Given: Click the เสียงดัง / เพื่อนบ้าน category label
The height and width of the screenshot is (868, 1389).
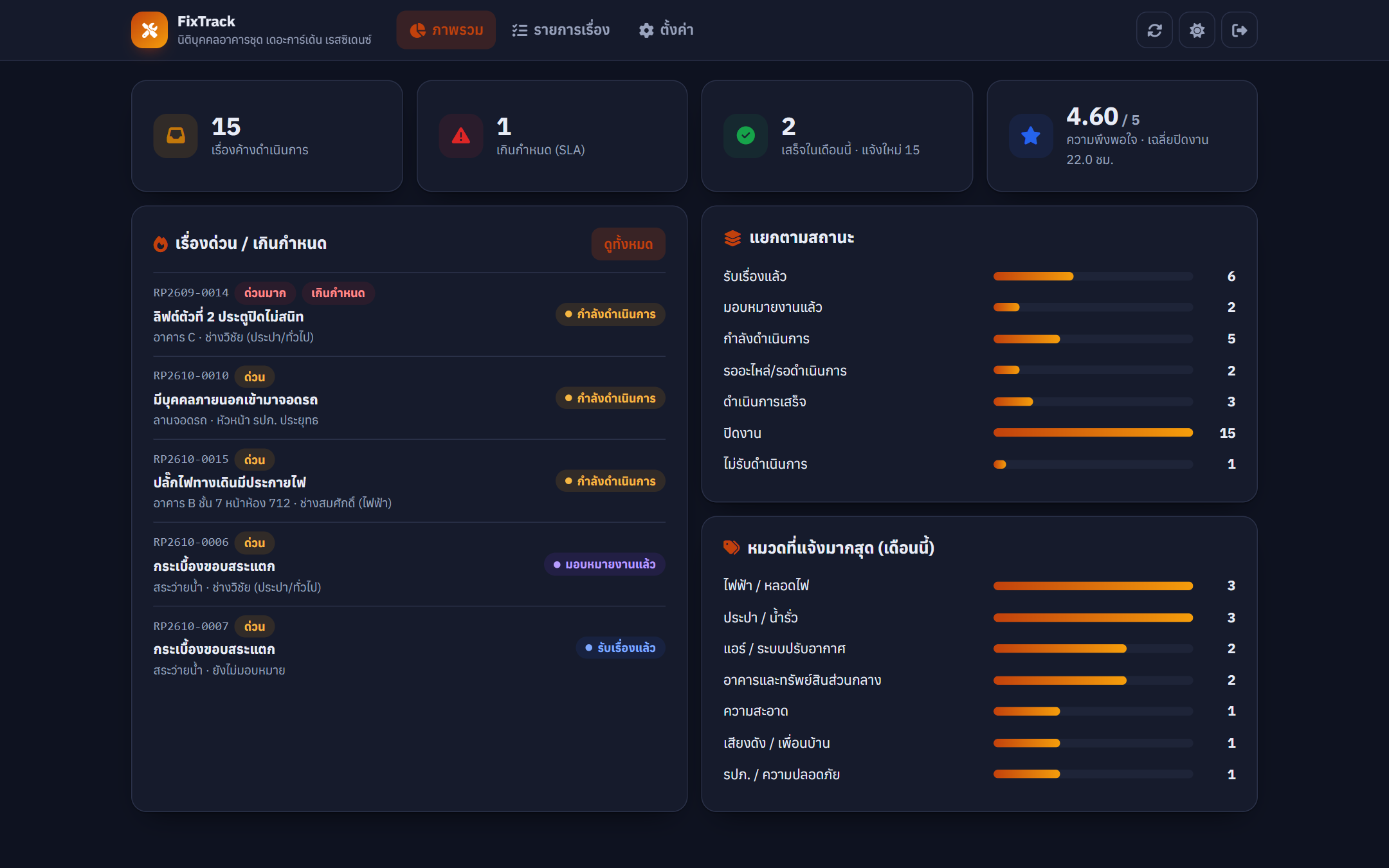Looking at the screenshot, I should [x=776, y=743].
